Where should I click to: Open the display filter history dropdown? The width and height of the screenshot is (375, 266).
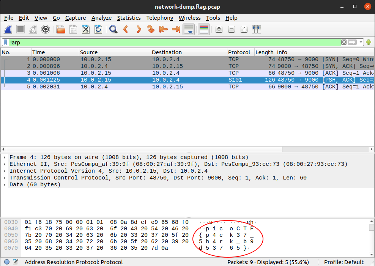(x=361, y=42)
